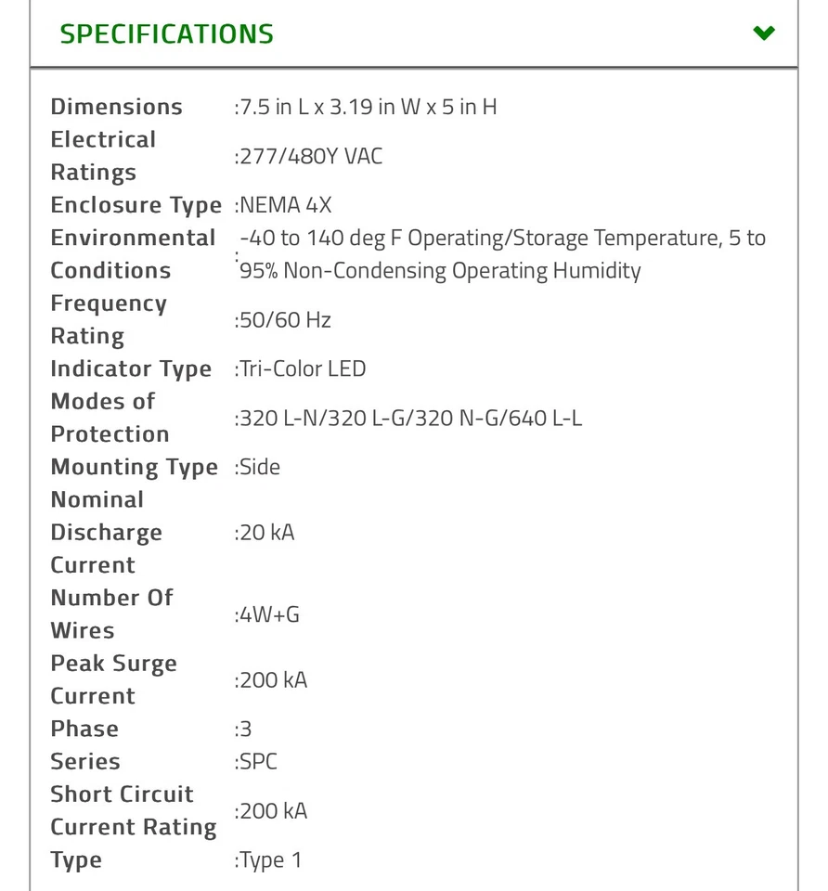
Task: Click the 4W+G number of wires value
Action: click(270, 614)
